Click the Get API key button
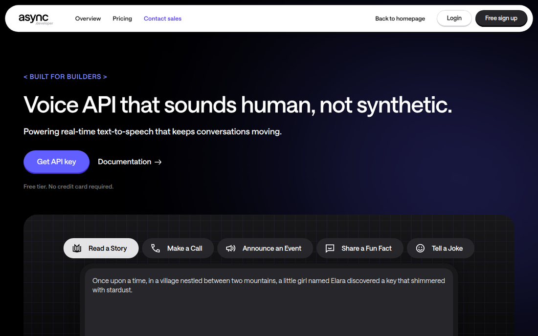This screenshot has width=538, height=336. [56, 162]
